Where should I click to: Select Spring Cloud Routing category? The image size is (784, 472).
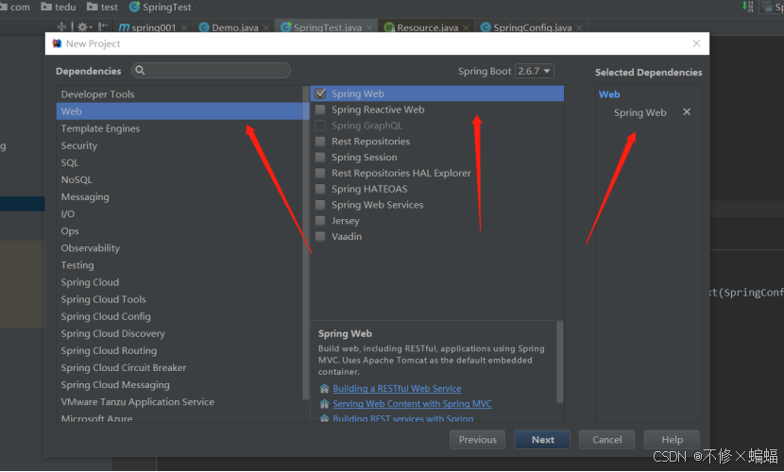[179, 350]
